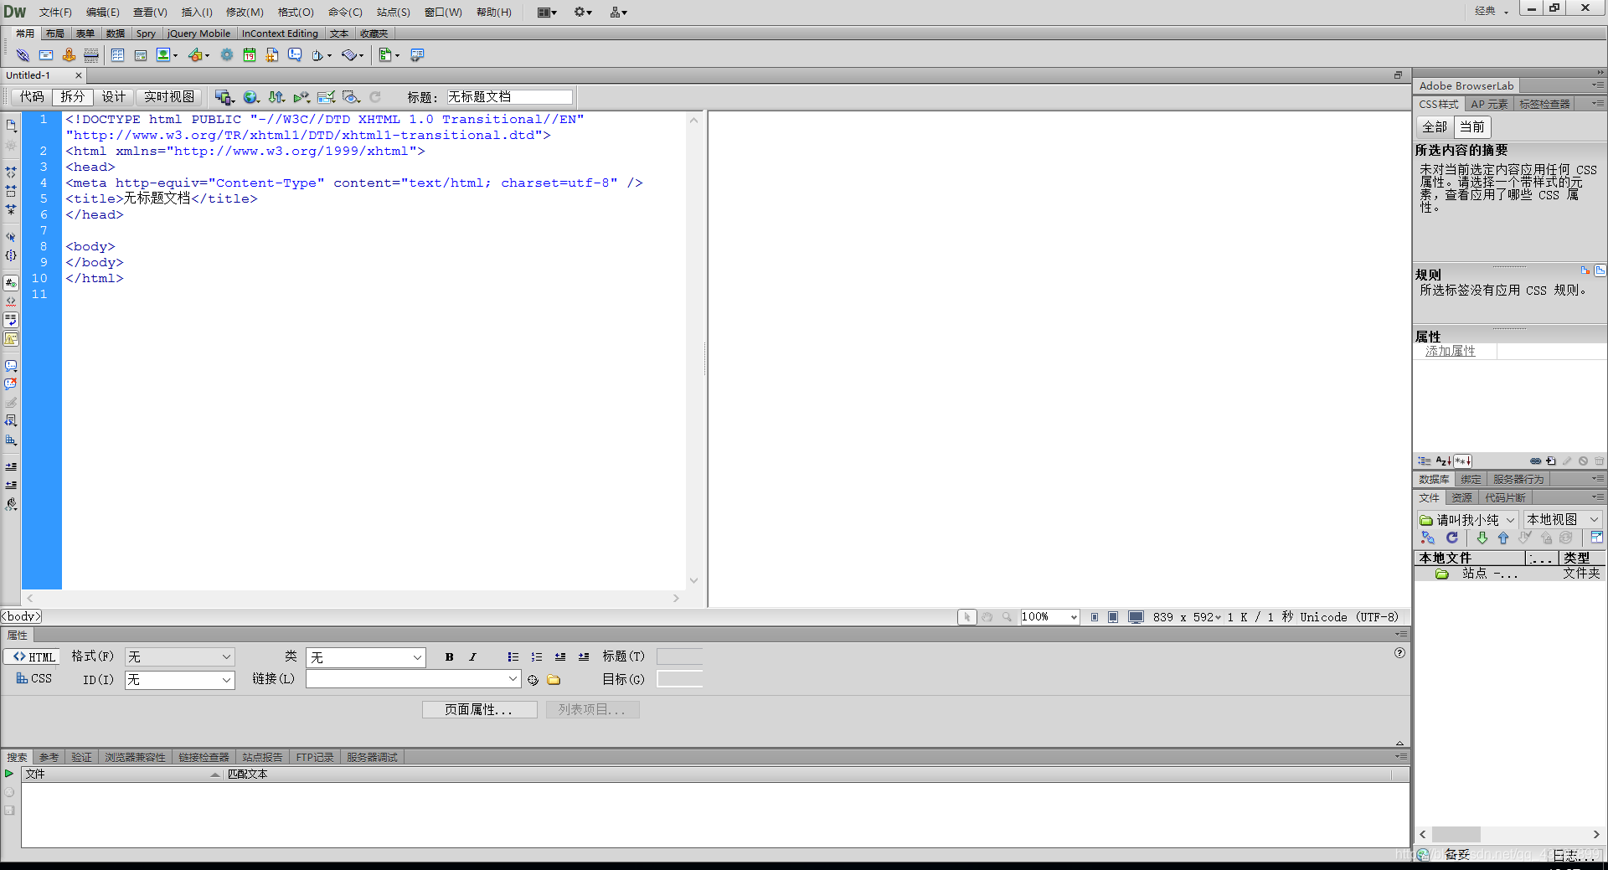Balance braces in coding toolbar
Viewport: 1608px width, 870px height.
click(11, 255)
